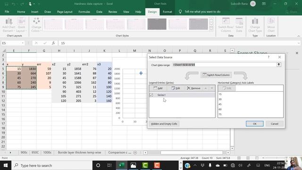Click the Remove series button
Viewport: 302px width, 170px height.
pyautogui.click(x=193, y=88)
